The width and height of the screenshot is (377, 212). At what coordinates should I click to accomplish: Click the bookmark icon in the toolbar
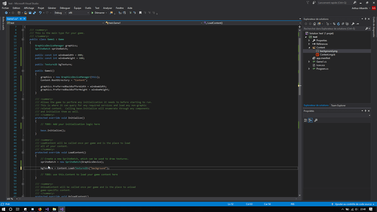(140, 13)
